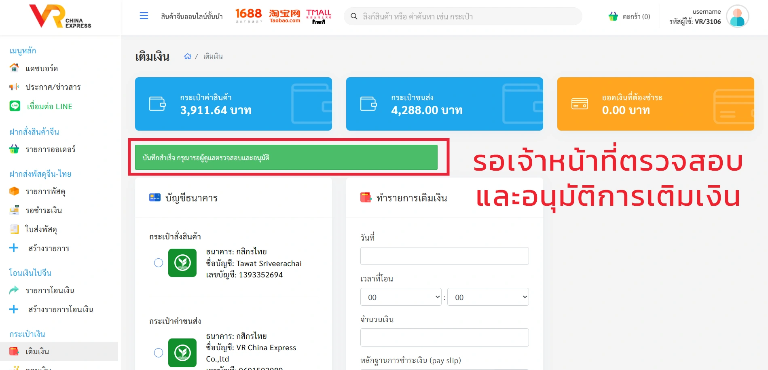Click the hamburger menu icon
Screen dimensions: 768x370
(x=144, y=16)
